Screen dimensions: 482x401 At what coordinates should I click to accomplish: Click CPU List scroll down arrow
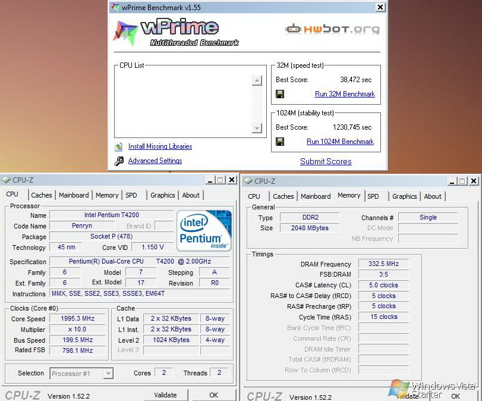pyautogui.click(x=257, y=128)
